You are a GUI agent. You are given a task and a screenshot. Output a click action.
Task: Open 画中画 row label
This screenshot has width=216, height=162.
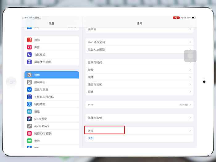click(92, 29)
